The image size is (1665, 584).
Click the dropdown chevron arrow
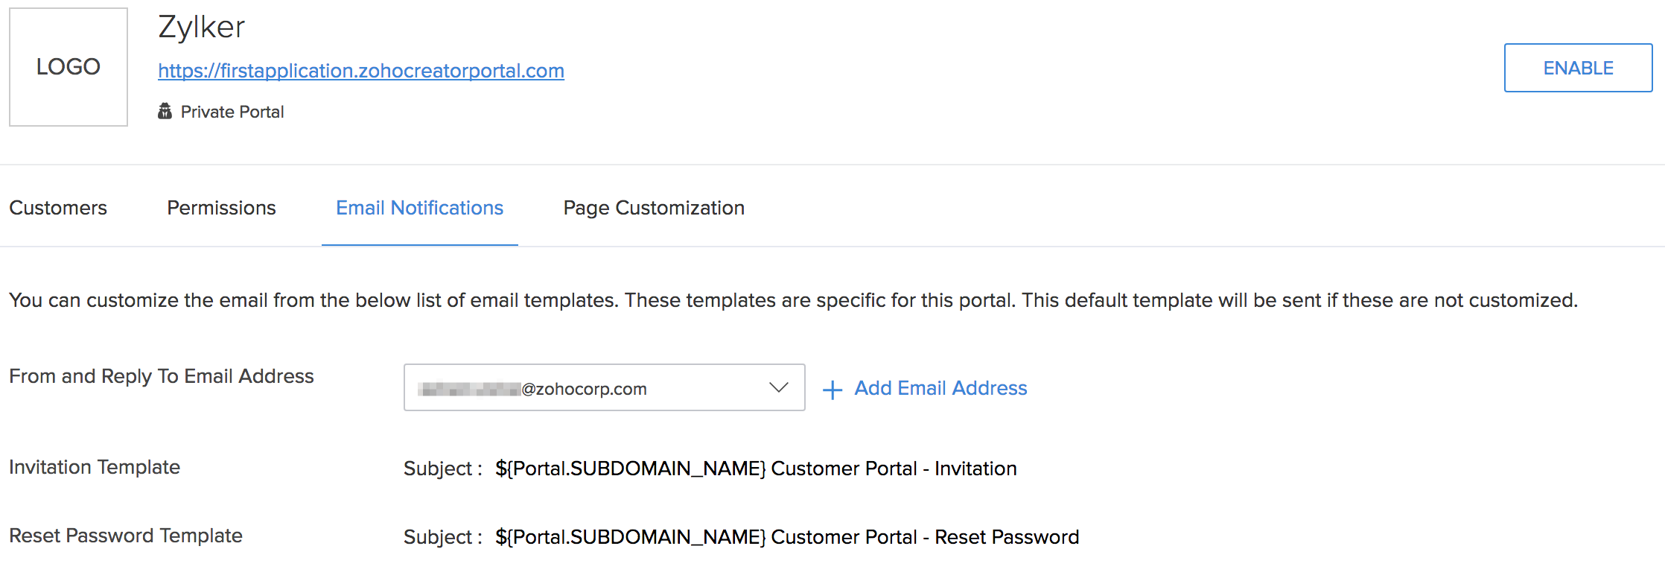point(779,387)
